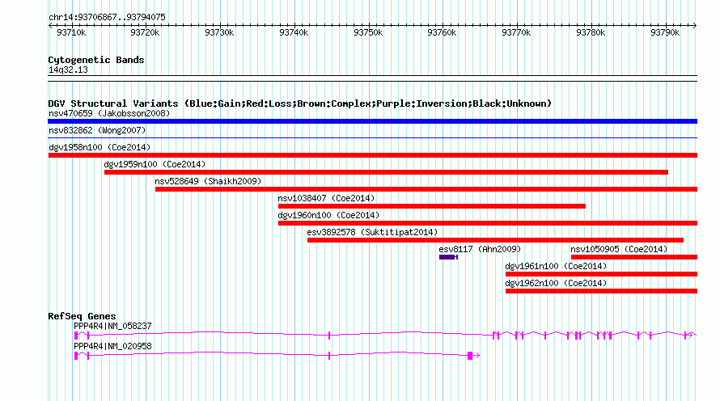
Task: Select the red dgv1961n100 loss bar
Action: tap(602, 274)
